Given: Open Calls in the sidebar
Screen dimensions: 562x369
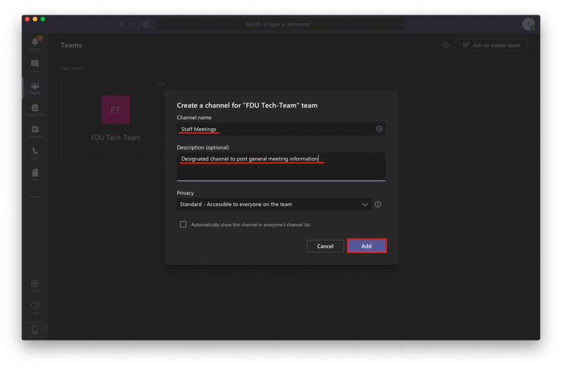Looking at the screenshot, I should tap(35, 153).
